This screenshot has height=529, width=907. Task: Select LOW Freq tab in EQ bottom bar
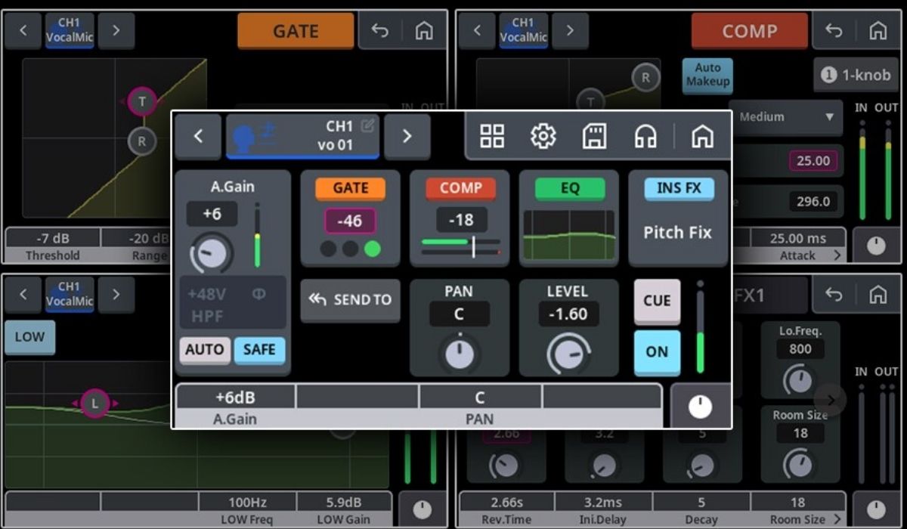coord(248,510)
